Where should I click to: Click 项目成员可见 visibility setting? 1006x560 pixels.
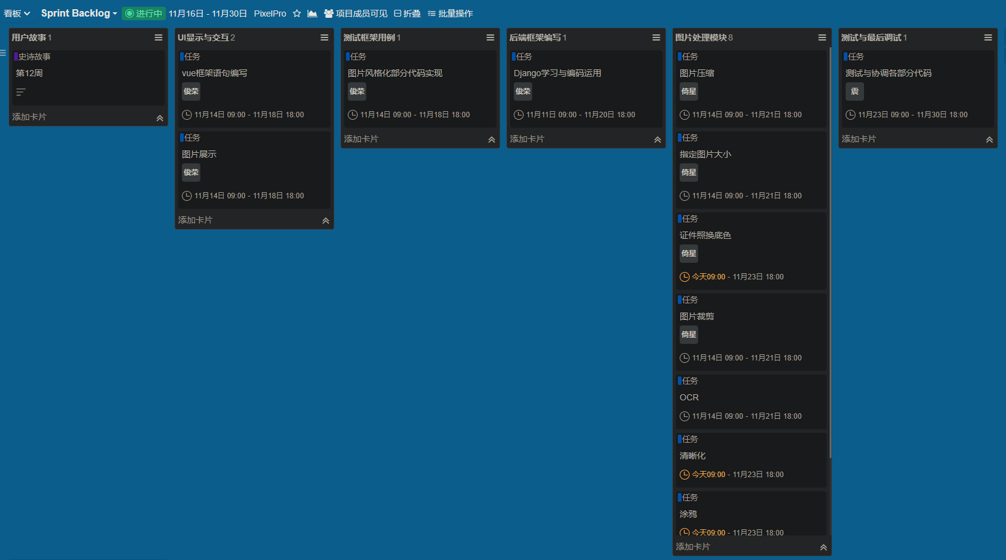356,14
